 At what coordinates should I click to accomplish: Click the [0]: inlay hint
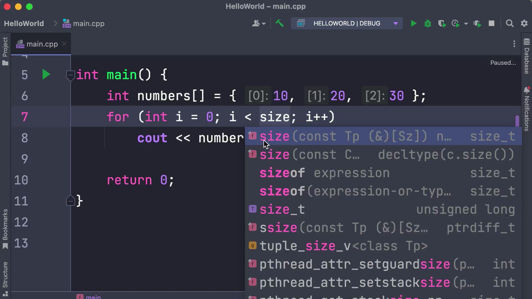pos(258,96)
